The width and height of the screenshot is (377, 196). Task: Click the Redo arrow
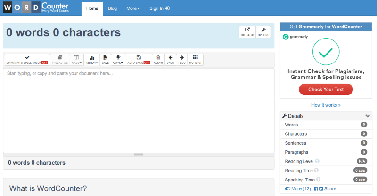pyautogui.click(x=182, y=60)
